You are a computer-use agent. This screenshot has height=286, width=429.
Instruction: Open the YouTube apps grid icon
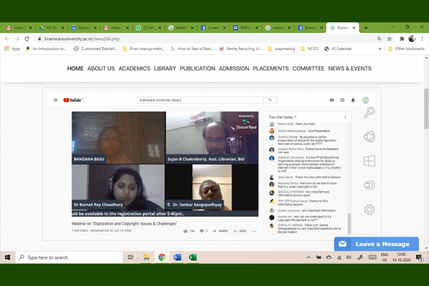(342, 100)
